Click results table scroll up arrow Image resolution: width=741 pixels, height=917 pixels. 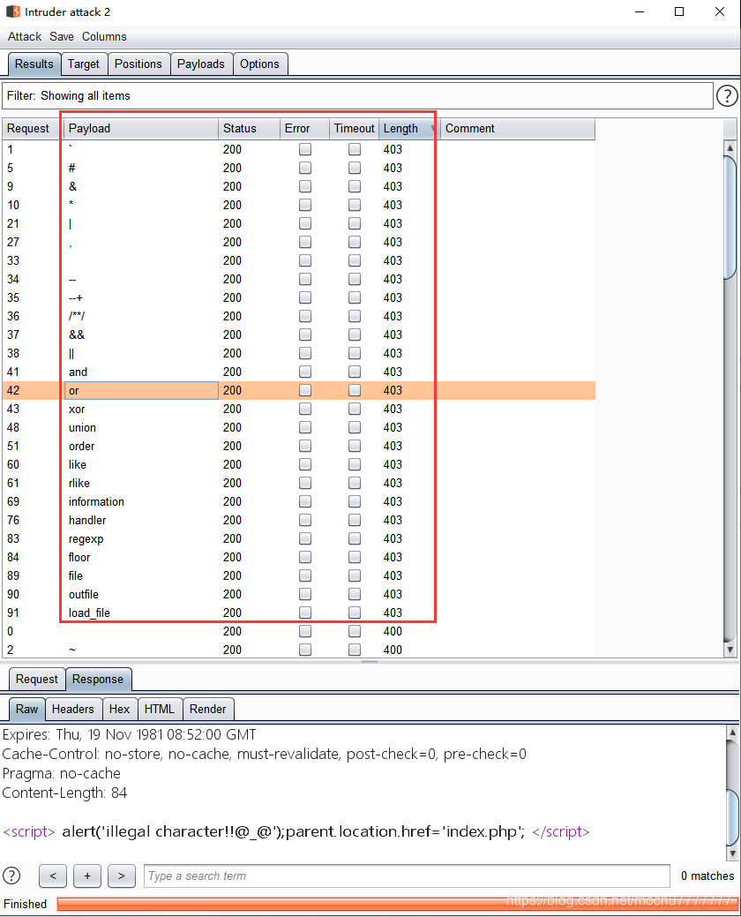pos(730,148)
